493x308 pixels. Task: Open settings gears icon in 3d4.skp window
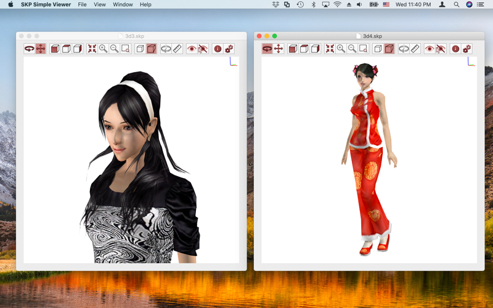pyautogui.click(x=467, y=49)
